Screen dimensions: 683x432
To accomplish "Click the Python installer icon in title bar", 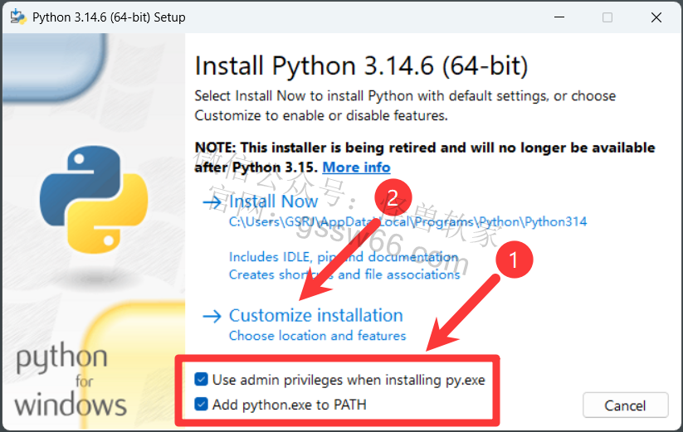I will coord(18,17).
